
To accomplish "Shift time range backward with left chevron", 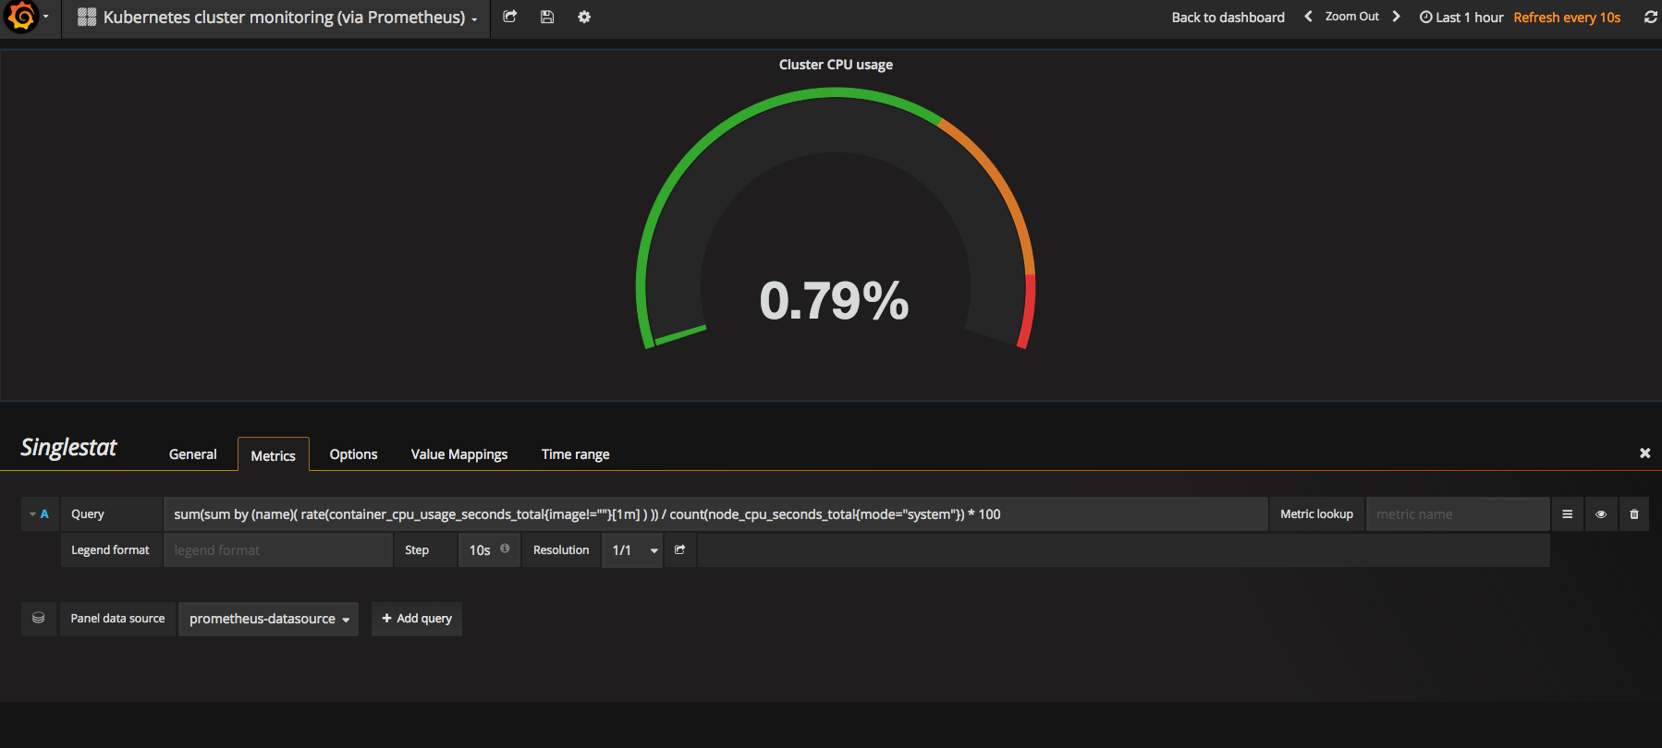I will (1308, 17).
